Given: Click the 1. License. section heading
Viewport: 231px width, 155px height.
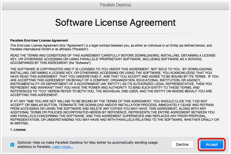Looking at the screenshot, I should pyautogui.click(x=18, y=130).
